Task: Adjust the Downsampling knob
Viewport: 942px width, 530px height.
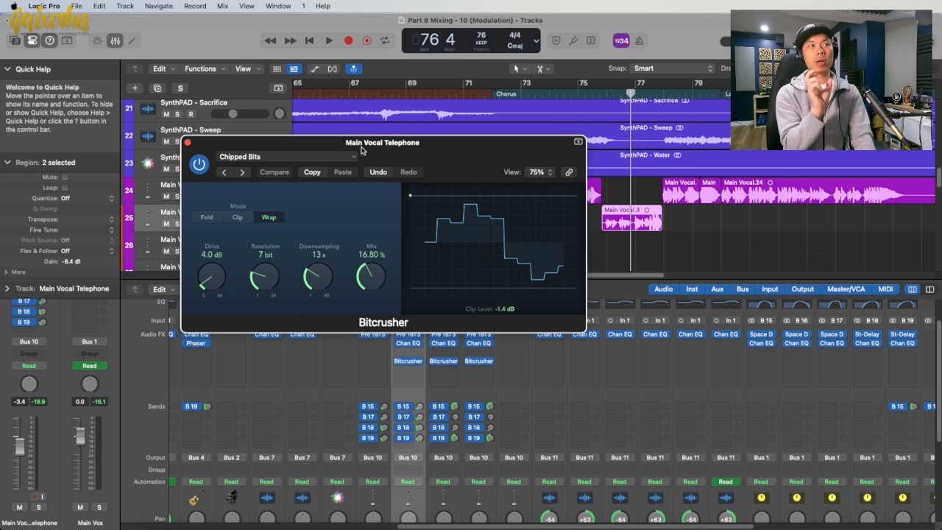Action: [318, 278]
